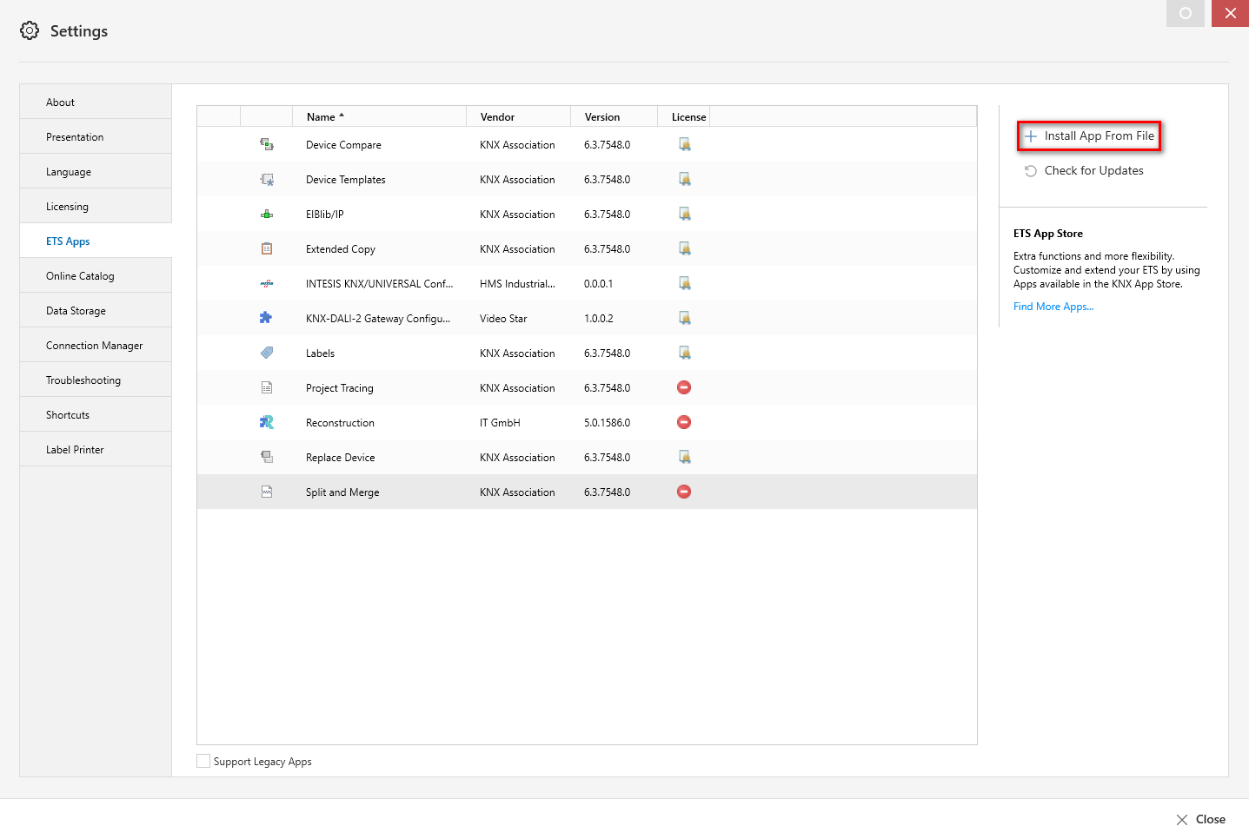Sort the list by Vendor column header
Screen dimensions: 1249x839
click(x=497, y=117)
